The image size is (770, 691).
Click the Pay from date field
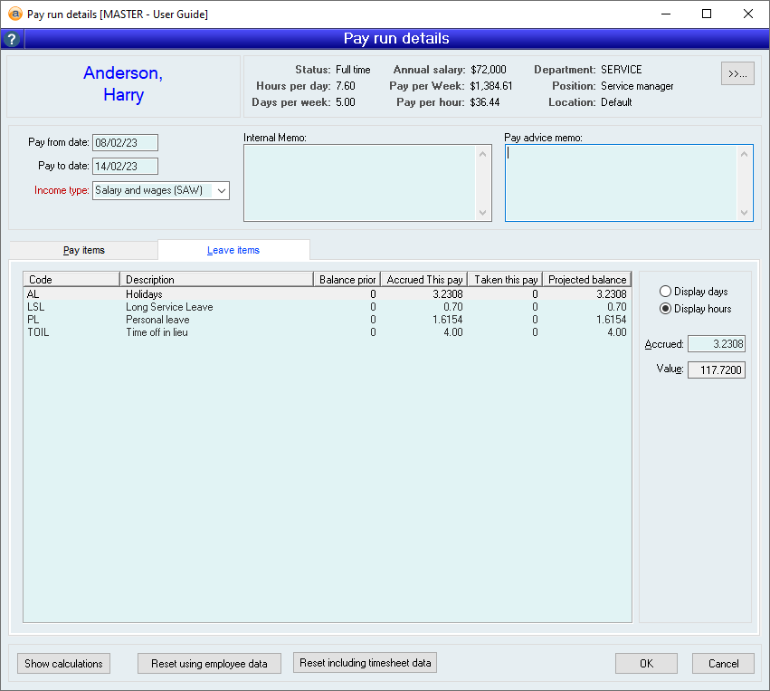126,142
